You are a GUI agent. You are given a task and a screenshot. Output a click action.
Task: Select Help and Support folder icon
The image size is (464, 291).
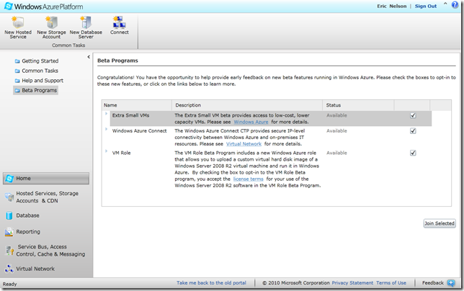[17, 81]
